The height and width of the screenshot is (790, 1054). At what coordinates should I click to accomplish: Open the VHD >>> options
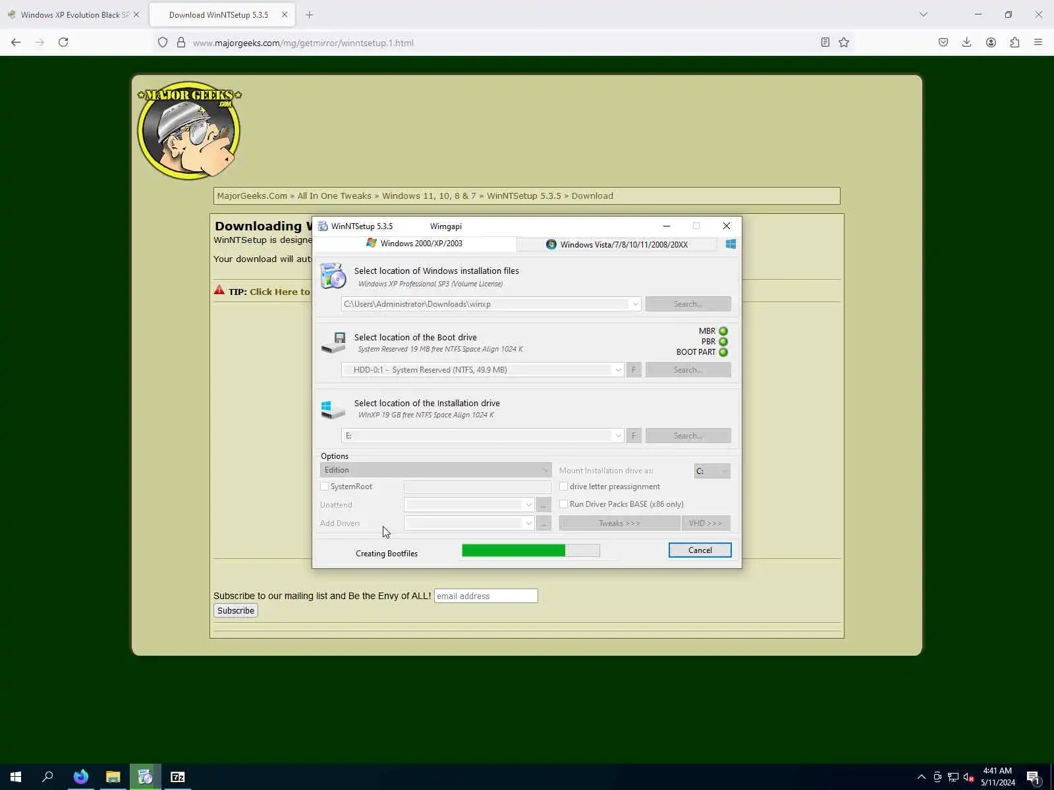coord(706,523)
